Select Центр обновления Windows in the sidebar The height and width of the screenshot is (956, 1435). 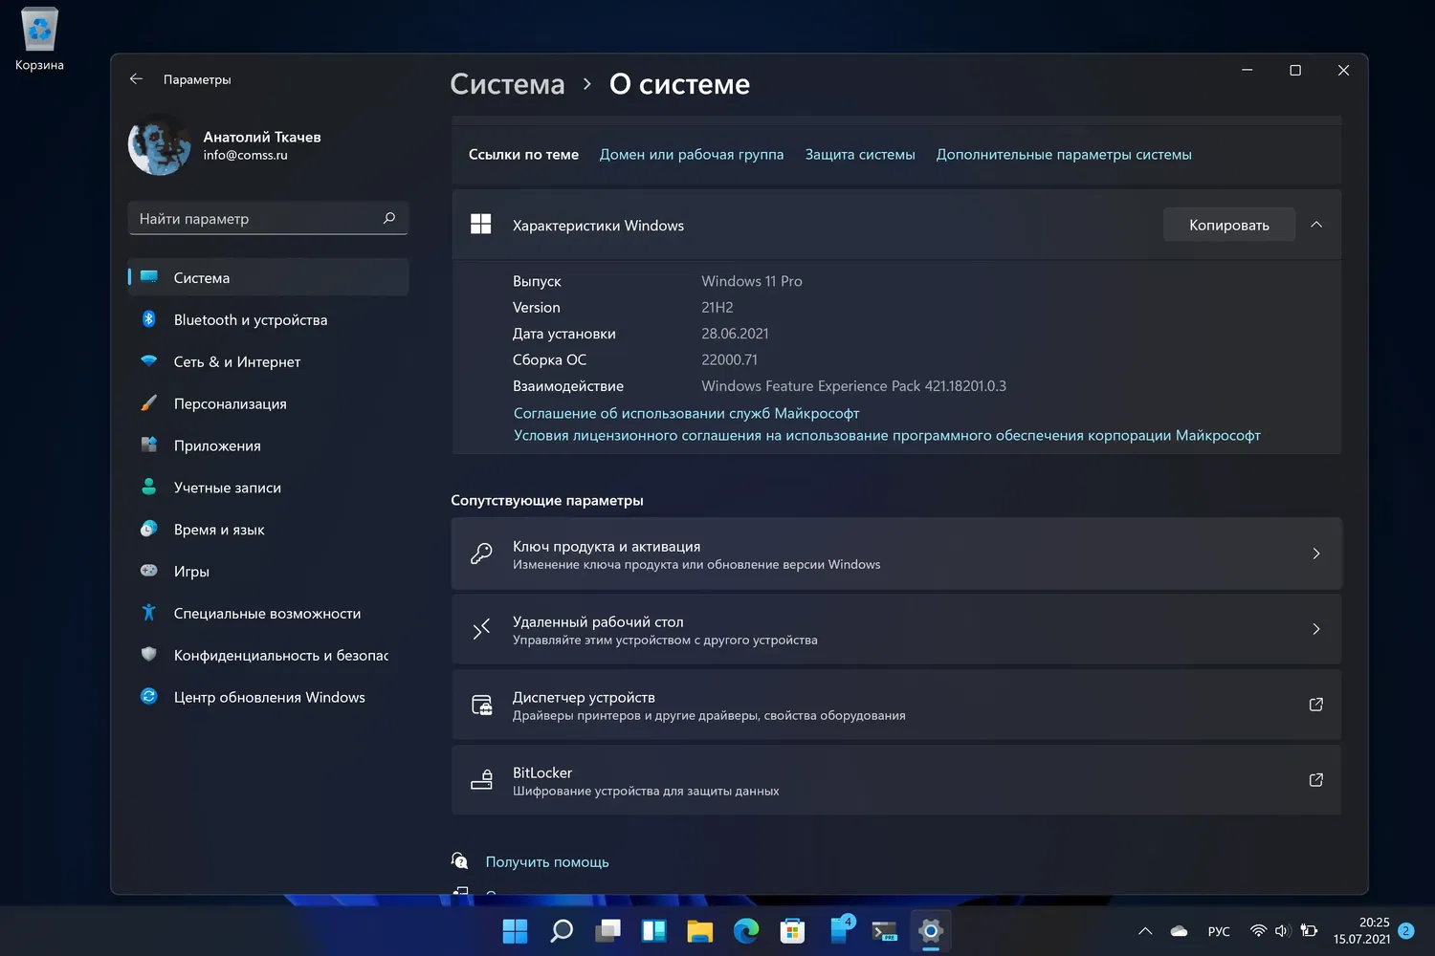pyautogui.click(x=269, y=697)
